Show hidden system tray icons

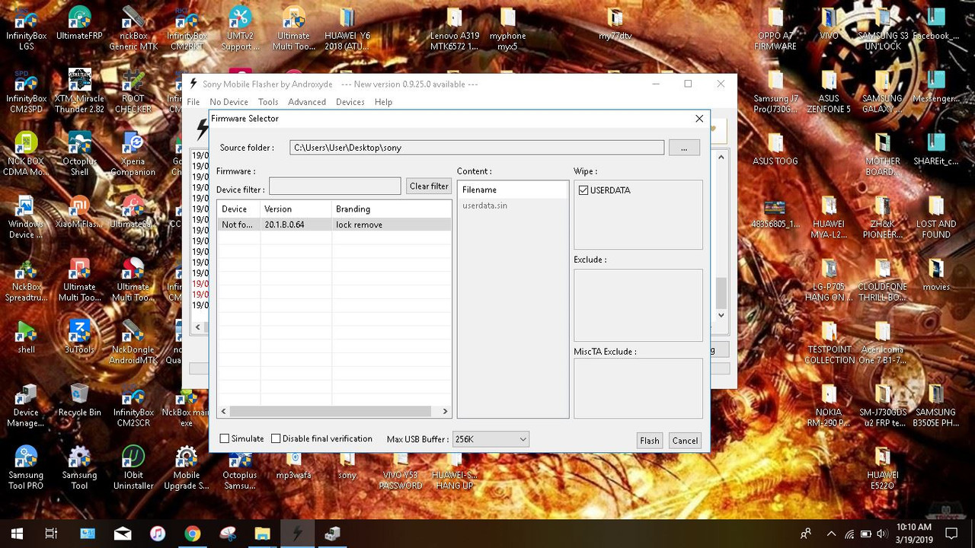click(831, 534)
